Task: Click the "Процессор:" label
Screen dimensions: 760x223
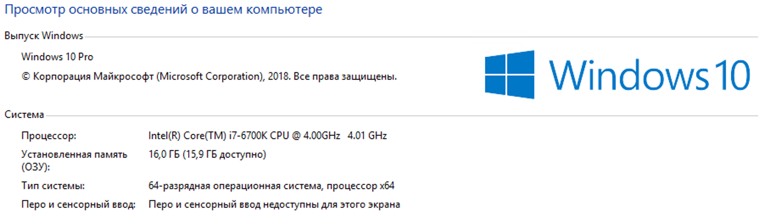Action: point(49,136)
